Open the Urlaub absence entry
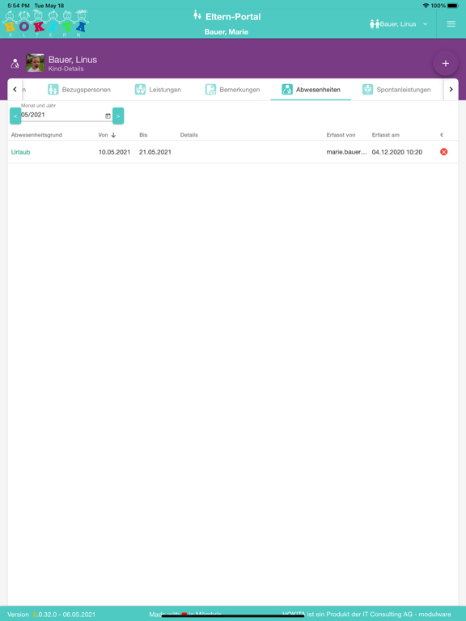 [x=20, y=152]
